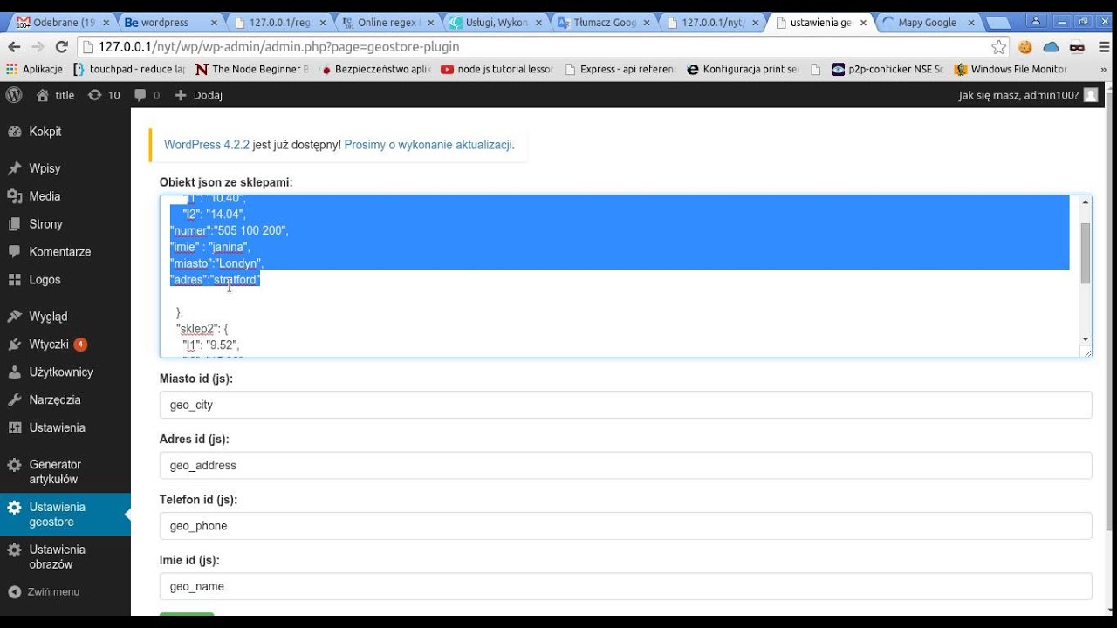Open the WordPress logo menu in admin bar
Viewport: 1117px width, 628px height.
[14, 95]
